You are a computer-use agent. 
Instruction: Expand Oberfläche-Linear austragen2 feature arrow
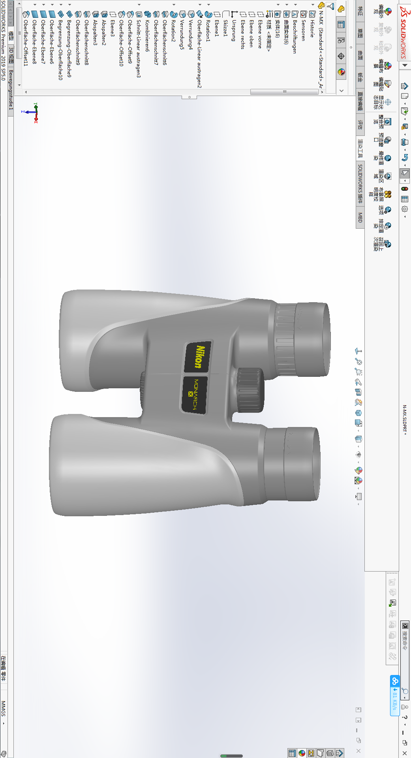pos(200,4)
